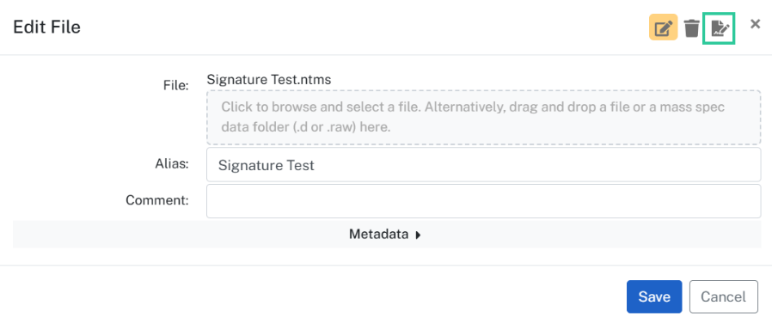The height and width of the screenshot is (324, 772).
Task: Focus the Alias text field
Action: [x=483, y=165]
